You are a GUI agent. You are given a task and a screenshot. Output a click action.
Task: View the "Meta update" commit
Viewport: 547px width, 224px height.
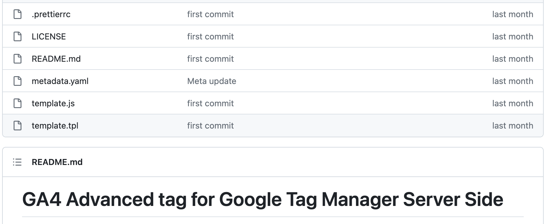pos(212,81)
